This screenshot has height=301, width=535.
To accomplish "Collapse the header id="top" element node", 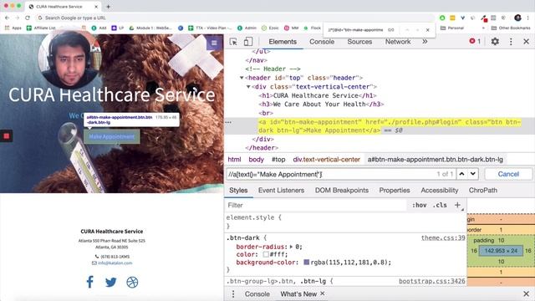I will coord(242,78).
